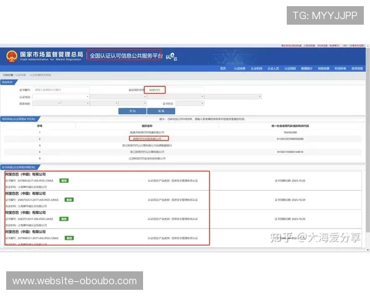Click credit code 764504380 in row 1
Screen dimensions: 370x296
coord(290,133)
